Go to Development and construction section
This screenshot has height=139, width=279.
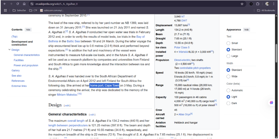[22, 43]
